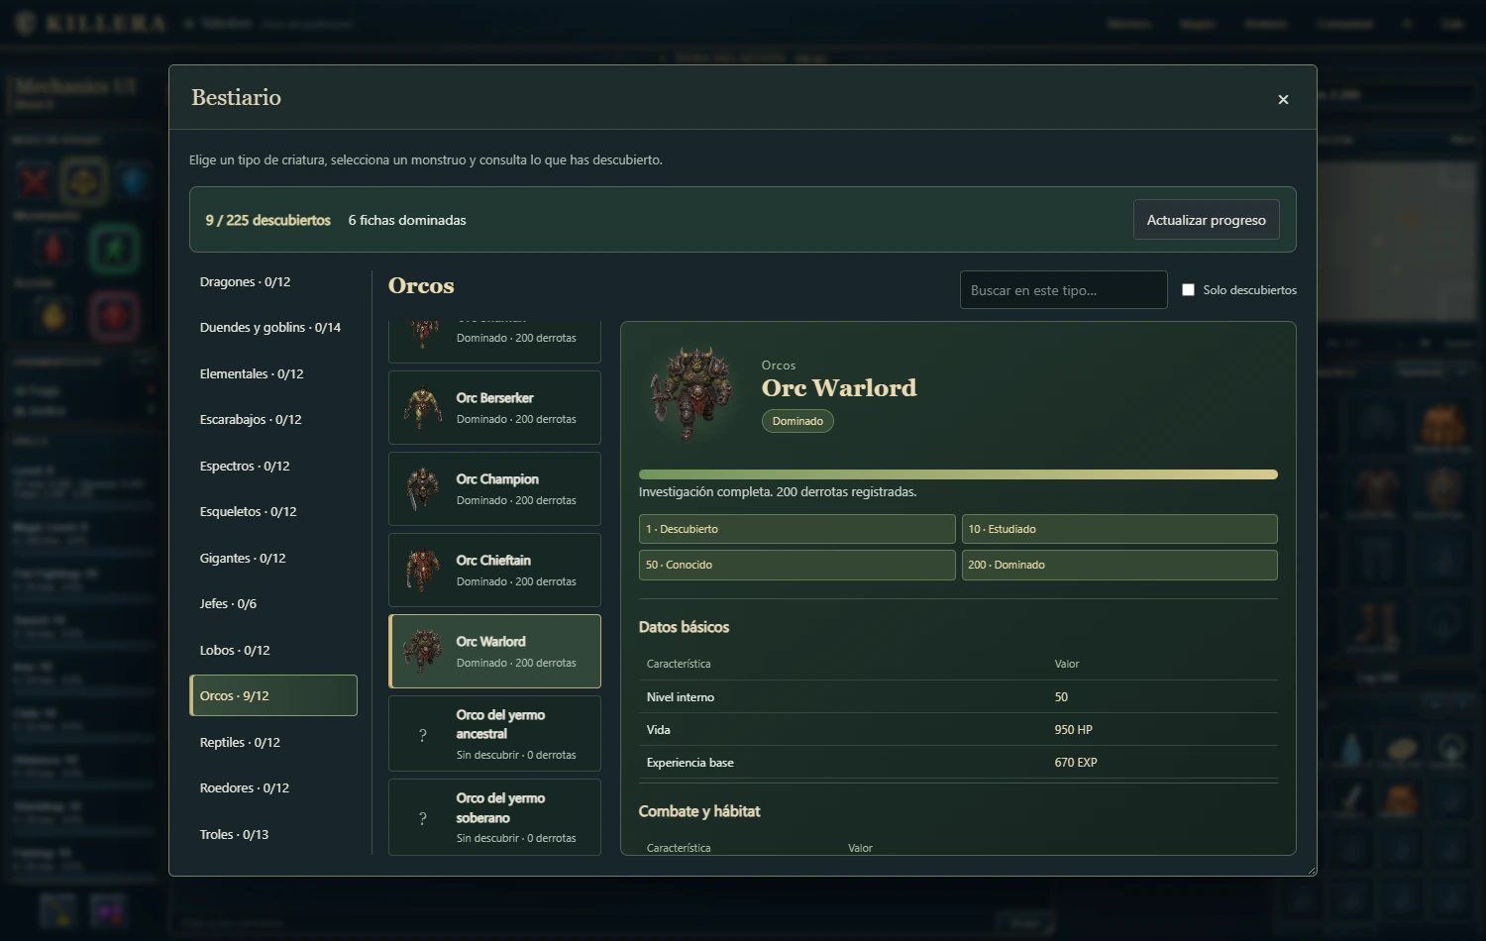
Task: Select Orc Chieftain card title
Action: (493, 560)
